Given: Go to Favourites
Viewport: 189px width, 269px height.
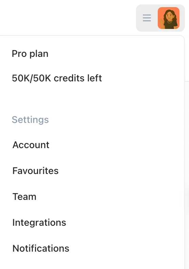Looking at the screenshot, I should pos(35,171).
